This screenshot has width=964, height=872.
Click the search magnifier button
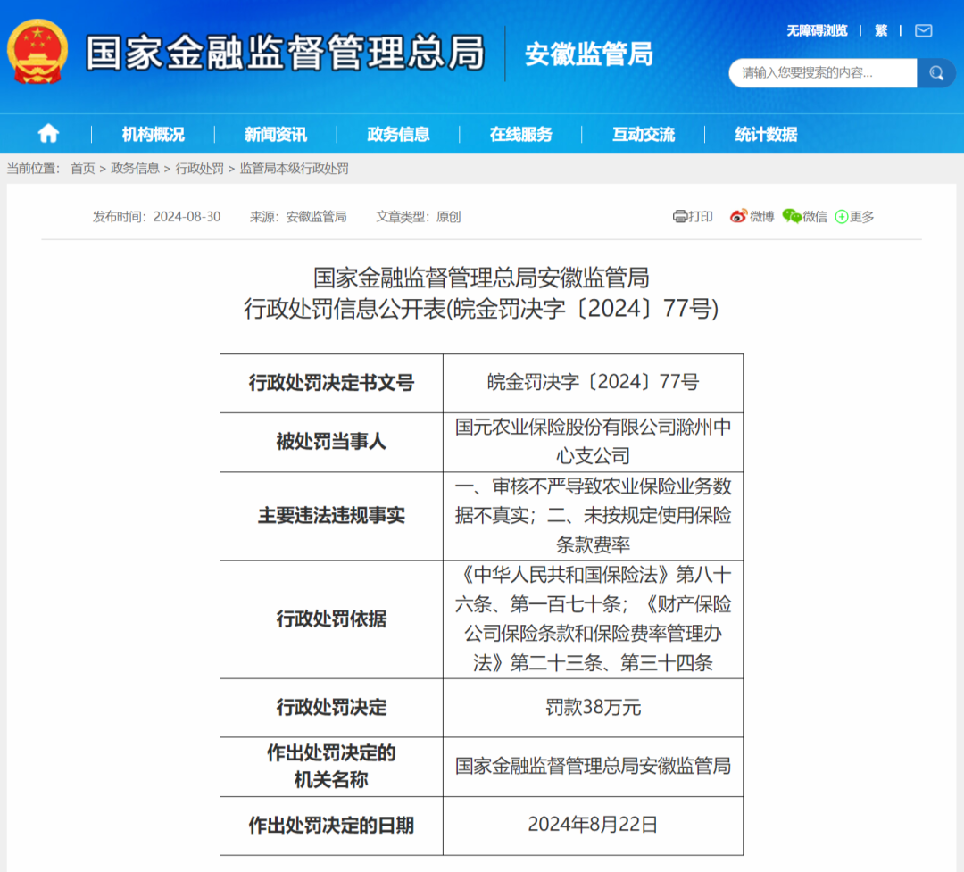point(935,73)
